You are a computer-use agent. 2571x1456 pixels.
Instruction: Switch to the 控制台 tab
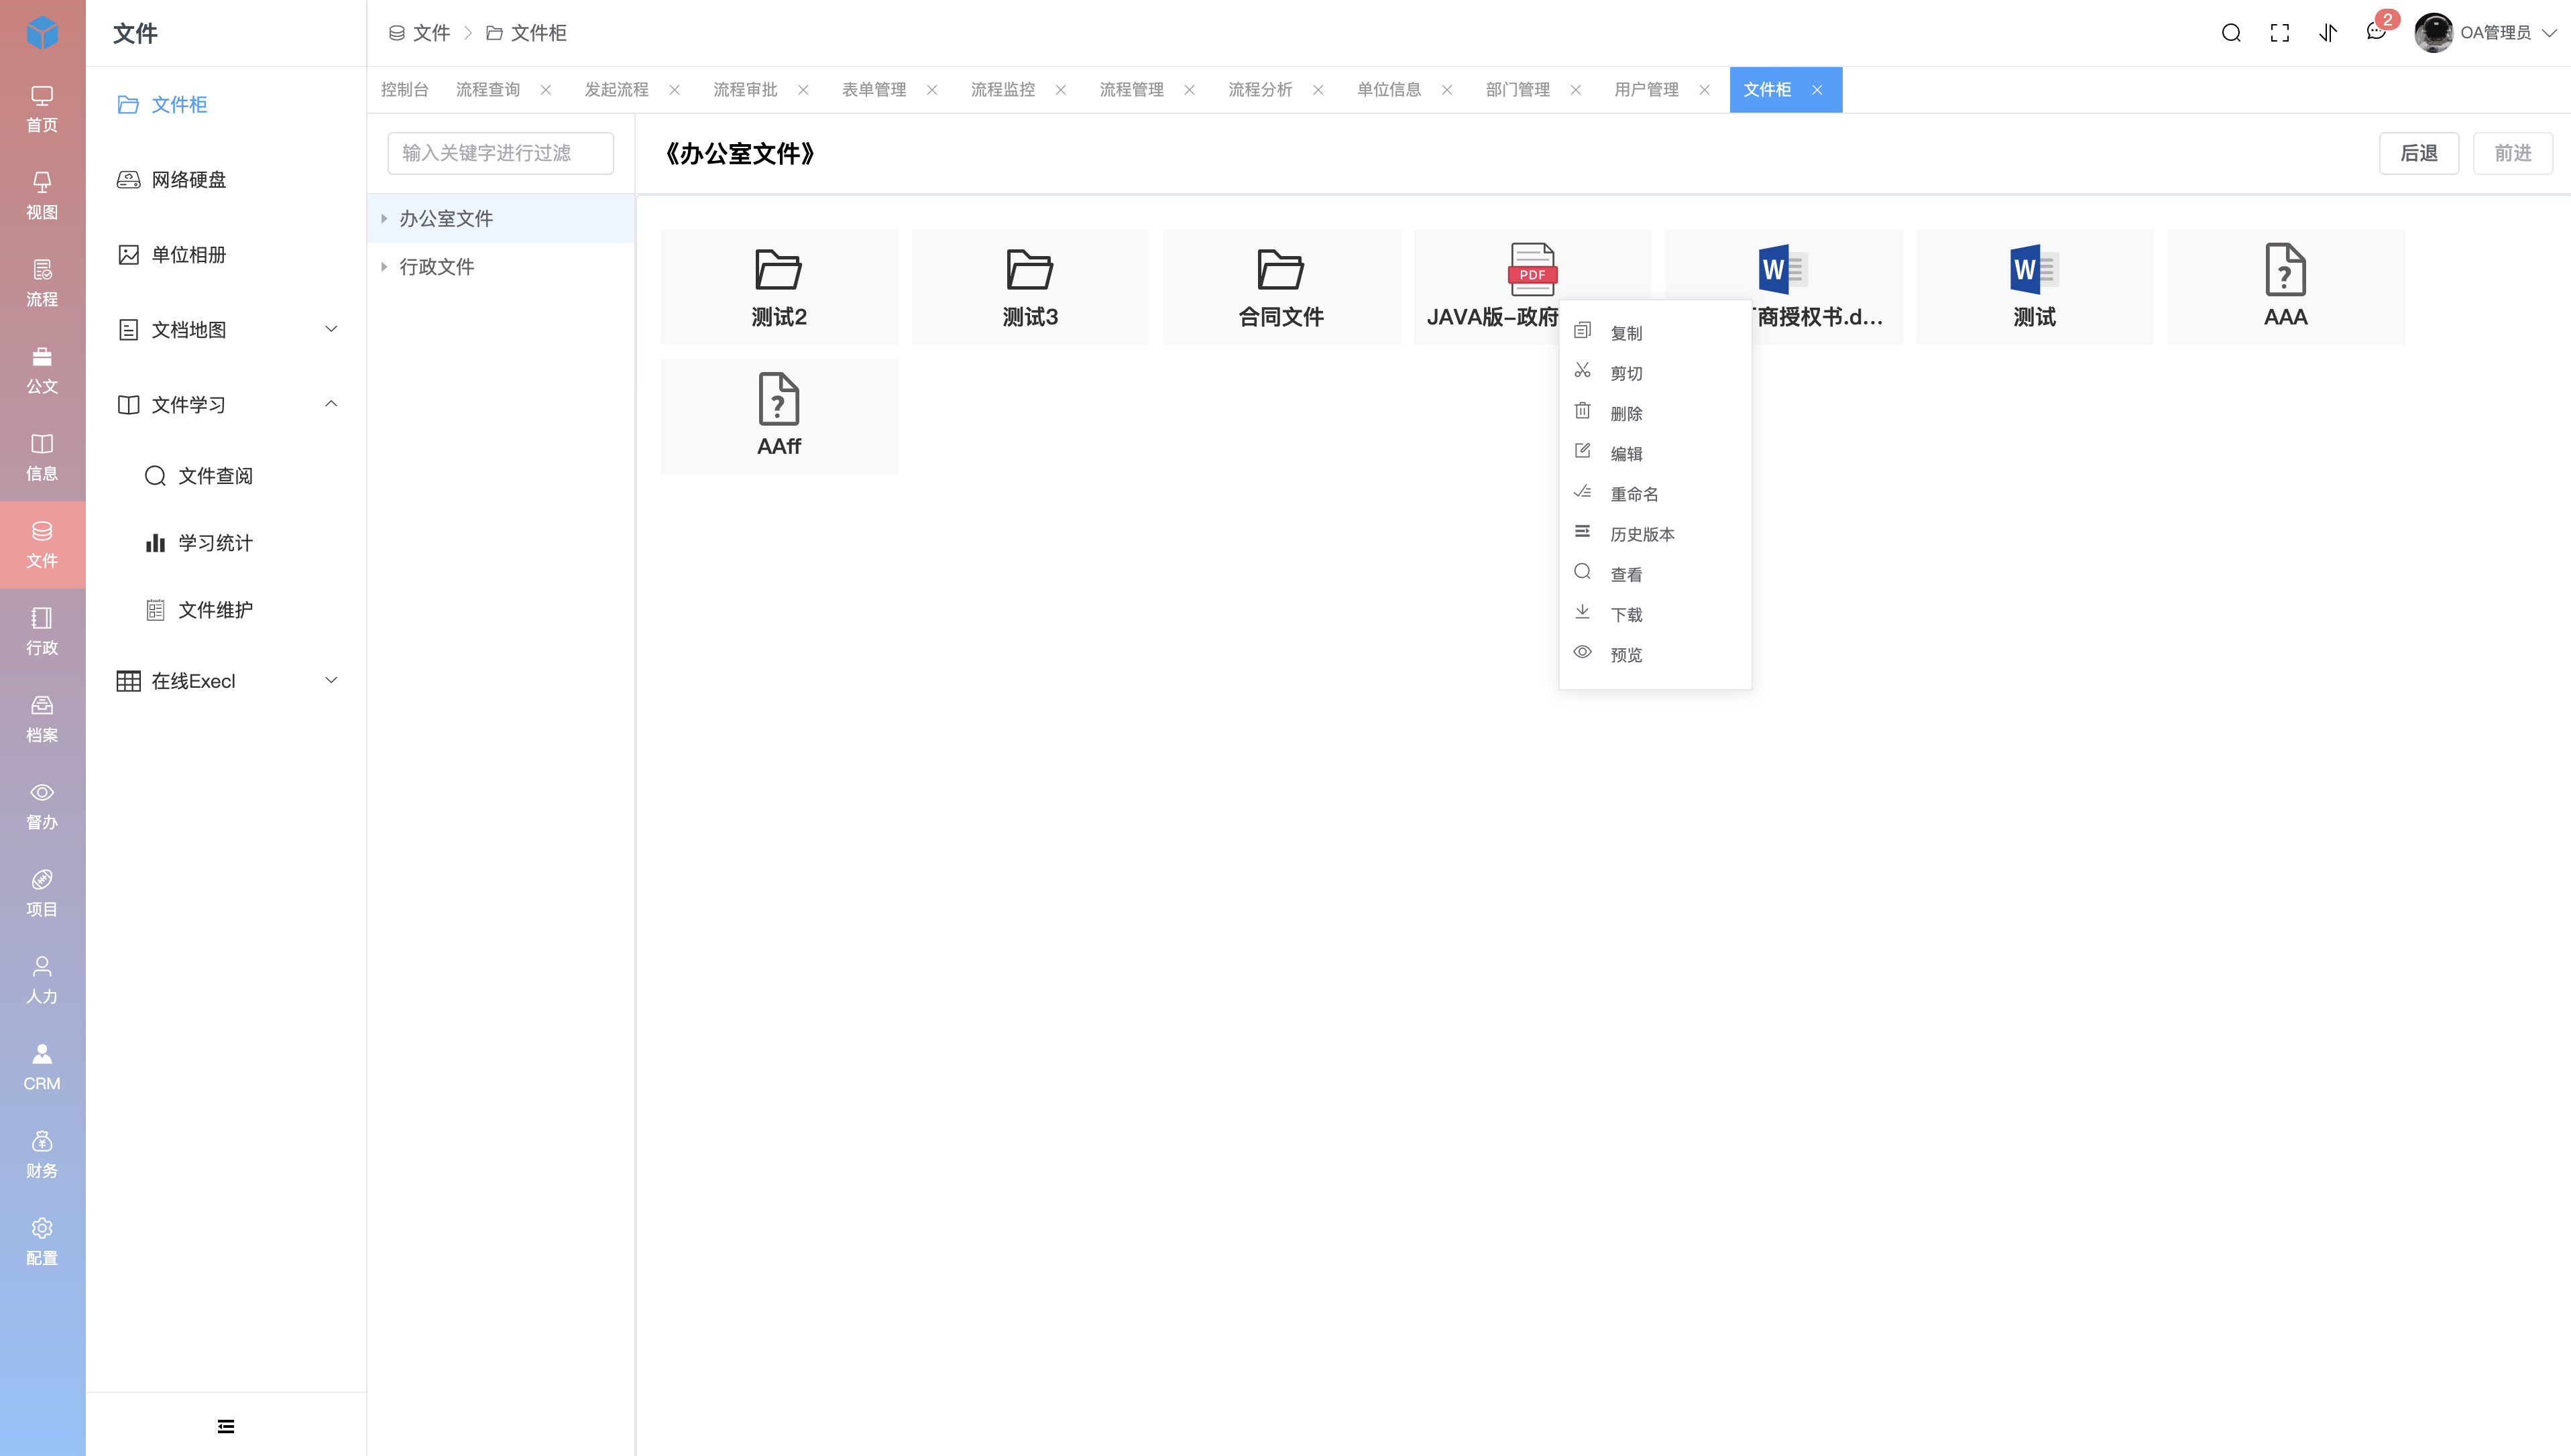click(x=405, y=90)
